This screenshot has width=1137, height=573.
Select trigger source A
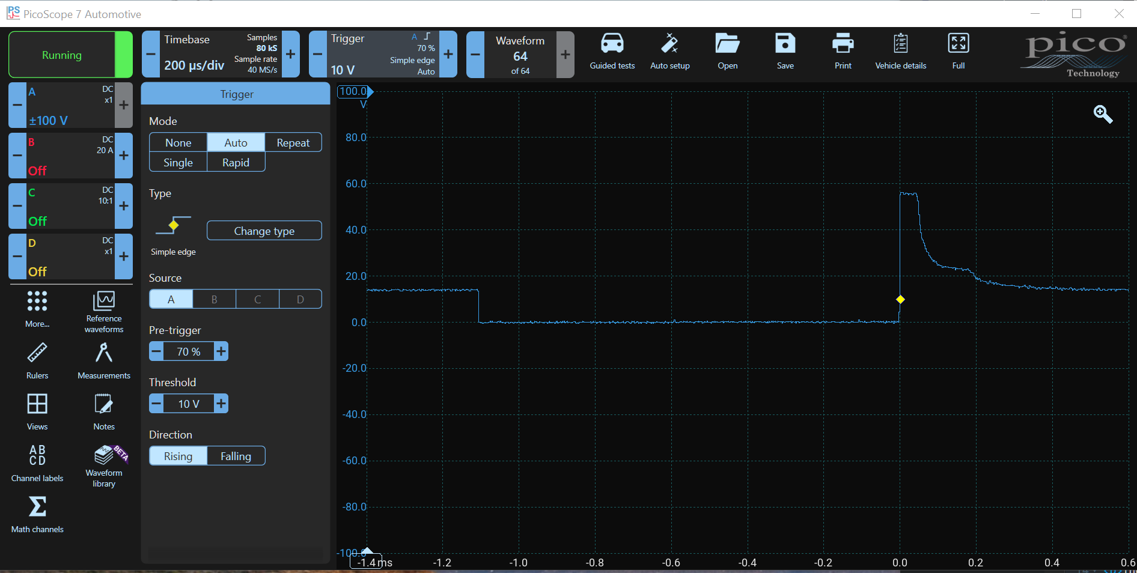[171, 299]
